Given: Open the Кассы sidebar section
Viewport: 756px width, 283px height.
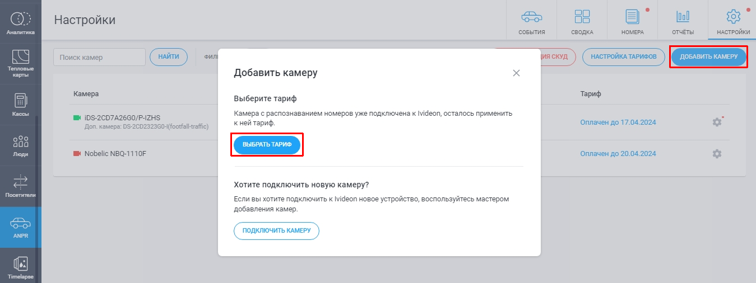Looking at the screenshot, I should pyautogui.click(x=20, y=104).
